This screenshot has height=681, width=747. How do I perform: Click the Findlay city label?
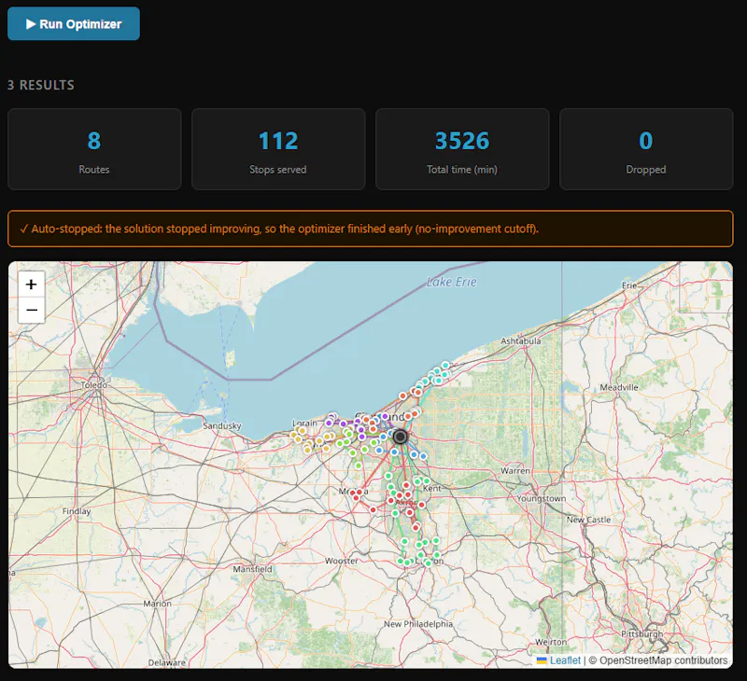point(77,511)
